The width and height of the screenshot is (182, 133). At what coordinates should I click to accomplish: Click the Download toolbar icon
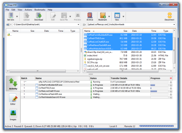point(39,16)
